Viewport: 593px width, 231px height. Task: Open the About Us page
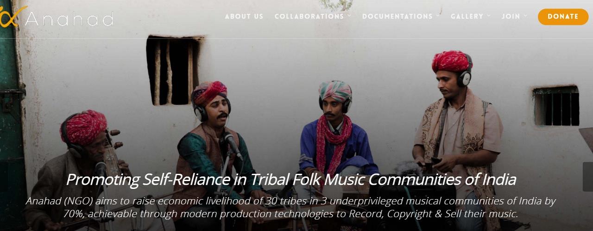pos(244,16)
